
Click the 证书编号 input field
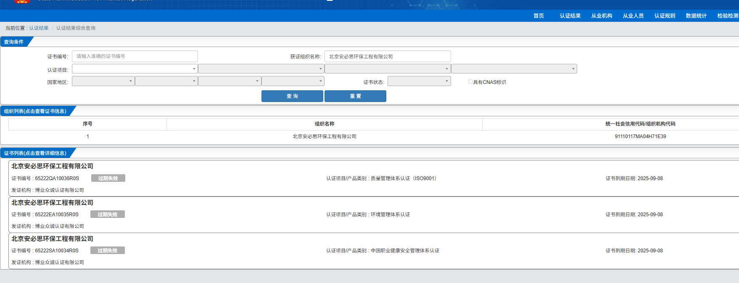135,56
